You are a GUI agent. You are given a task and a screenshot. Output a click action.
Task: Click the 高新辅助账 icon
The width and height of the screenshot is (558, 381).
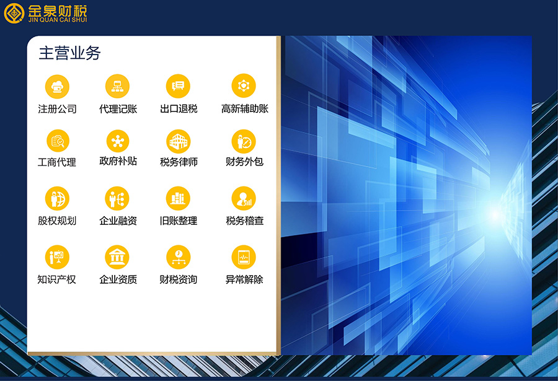(244, 86)
